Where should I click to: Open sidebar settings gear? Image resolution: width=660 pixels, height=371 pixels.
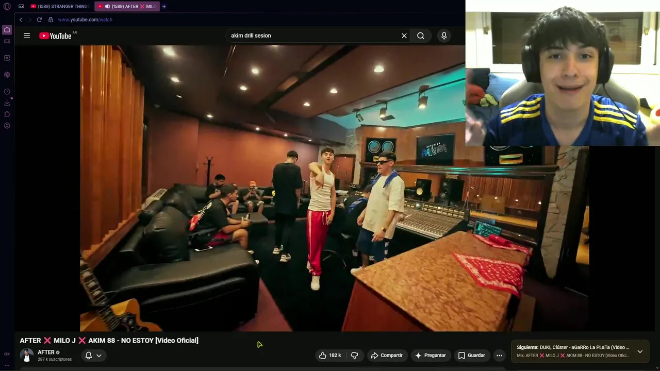(7, 126)
